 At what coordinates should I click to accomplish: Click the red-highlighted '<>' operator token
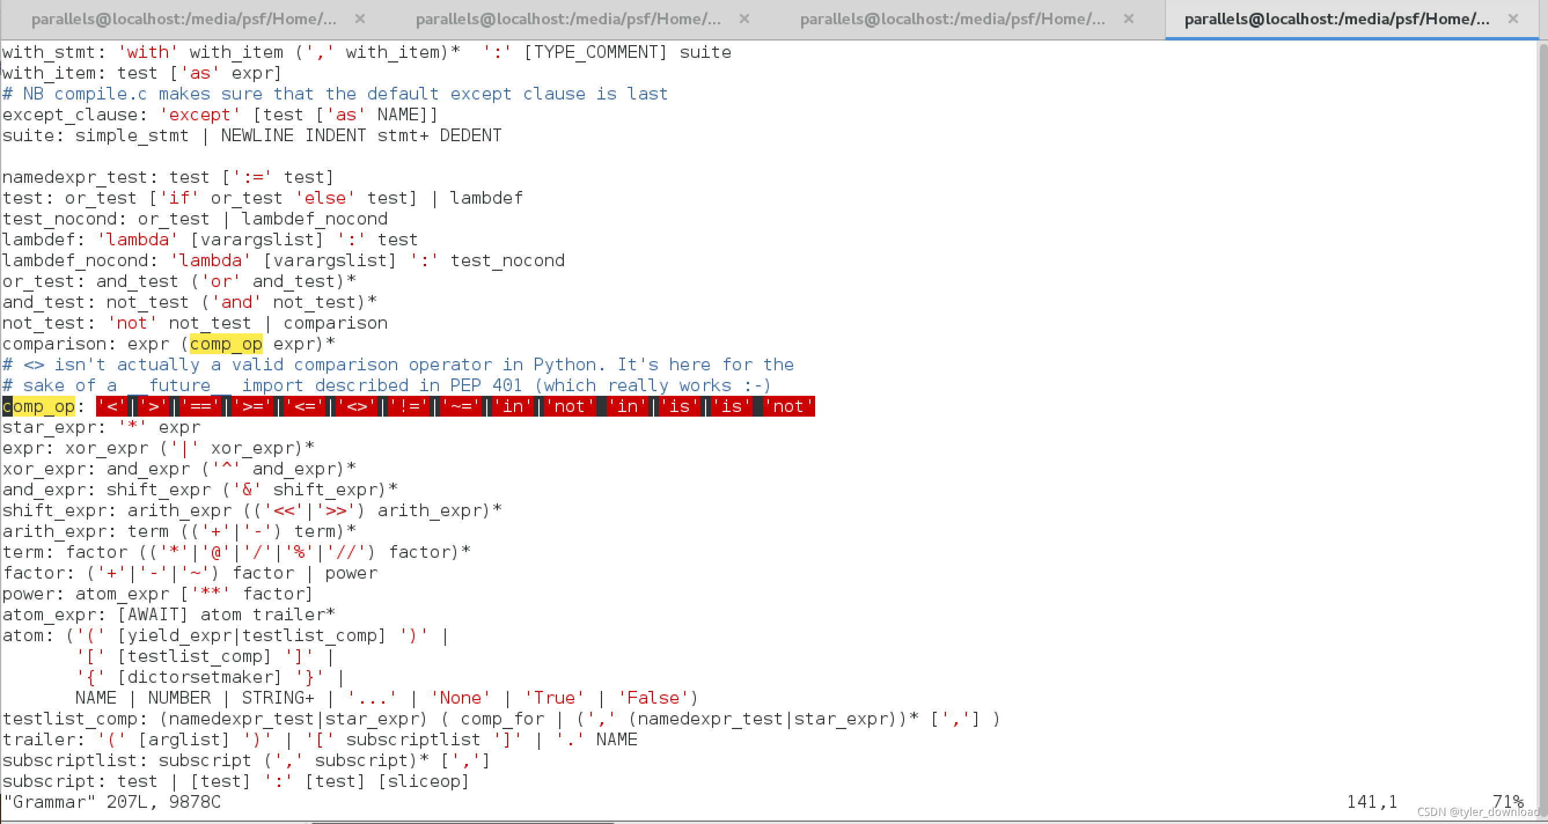pos(357,407)
